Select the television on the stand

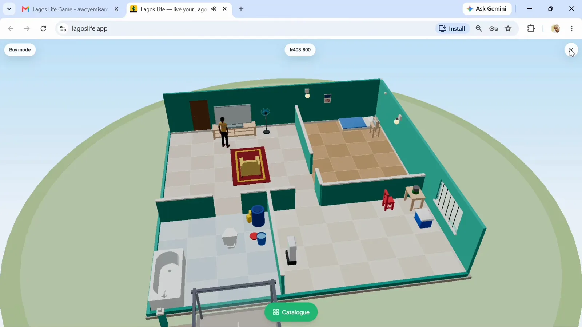232,115
